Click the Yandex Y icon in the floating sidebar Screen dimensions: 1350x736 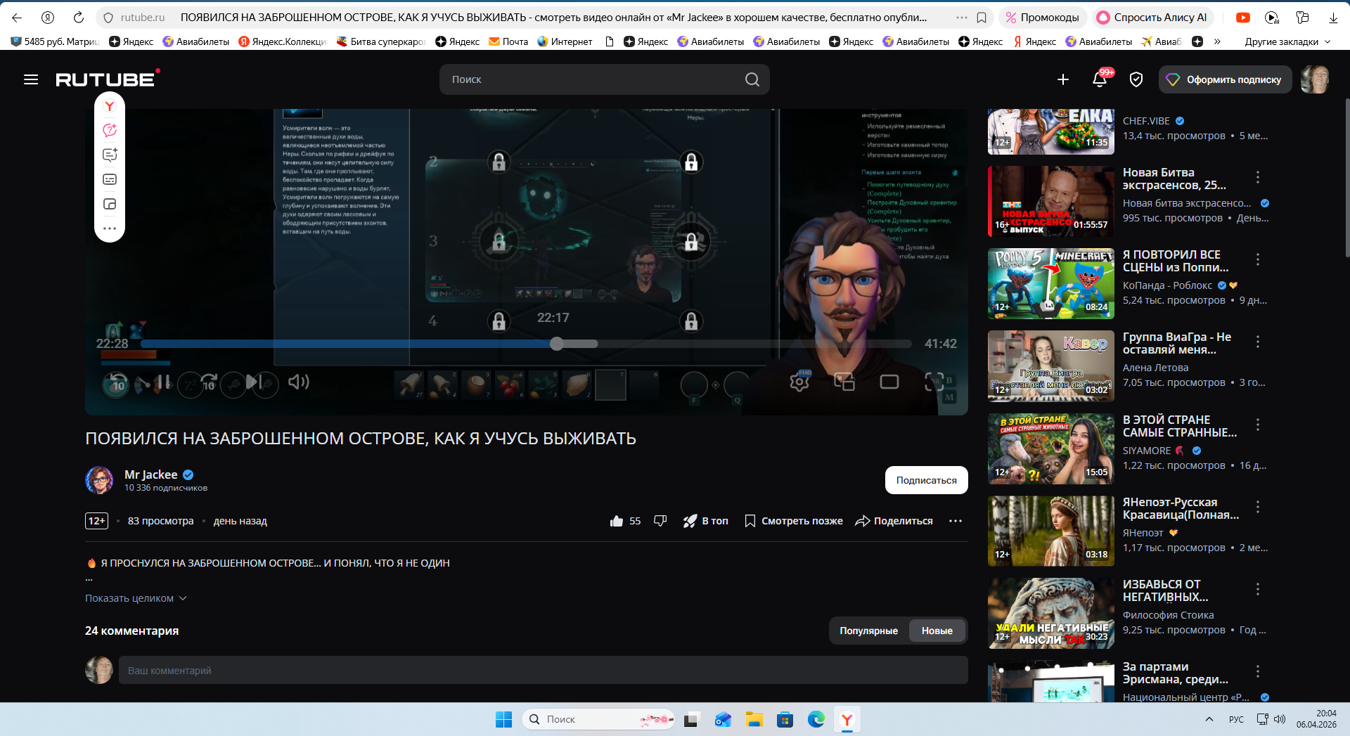(110, 106)
